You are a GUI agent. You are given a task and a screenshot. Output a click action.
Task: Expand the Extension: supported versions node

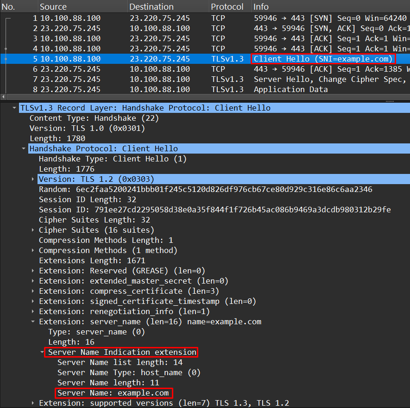point(32,403)
